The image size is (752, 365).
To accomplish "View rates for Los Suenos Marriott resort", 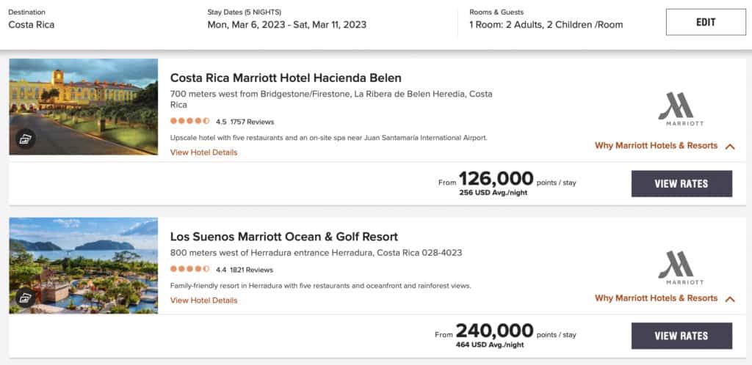I will click(681, 336).
